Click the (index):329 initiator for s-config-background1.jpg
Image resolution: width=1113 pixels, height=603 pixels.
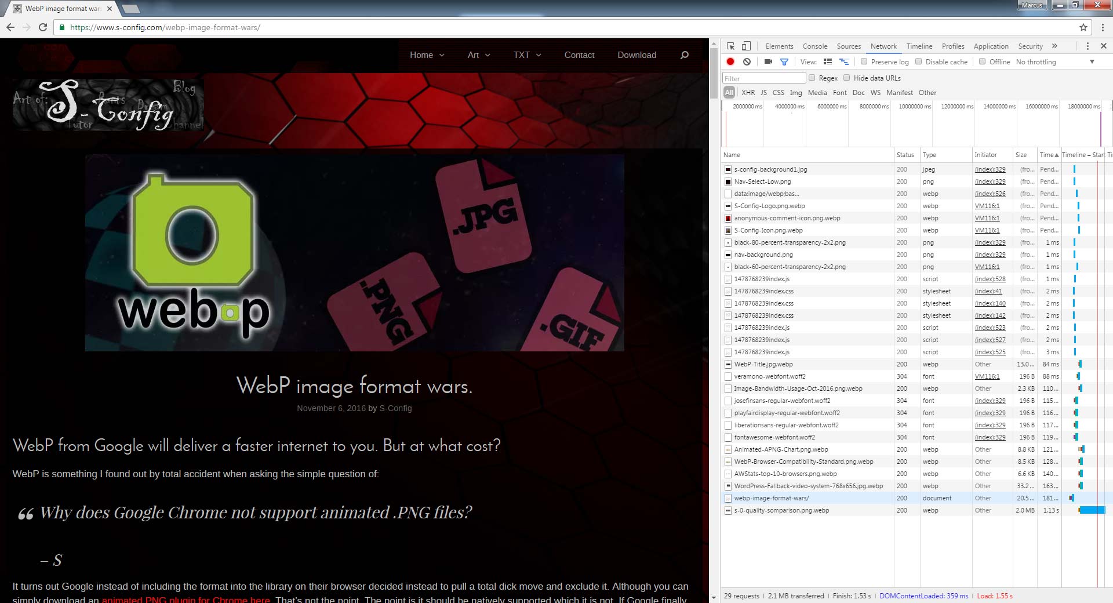[x=990, y=169]
